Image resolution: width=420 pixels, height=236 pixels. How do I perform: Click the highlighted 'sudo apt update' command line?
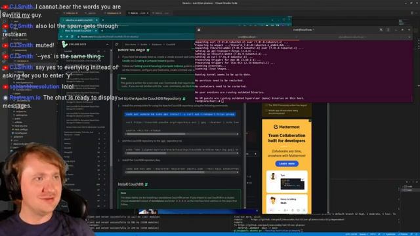[180, 114]
